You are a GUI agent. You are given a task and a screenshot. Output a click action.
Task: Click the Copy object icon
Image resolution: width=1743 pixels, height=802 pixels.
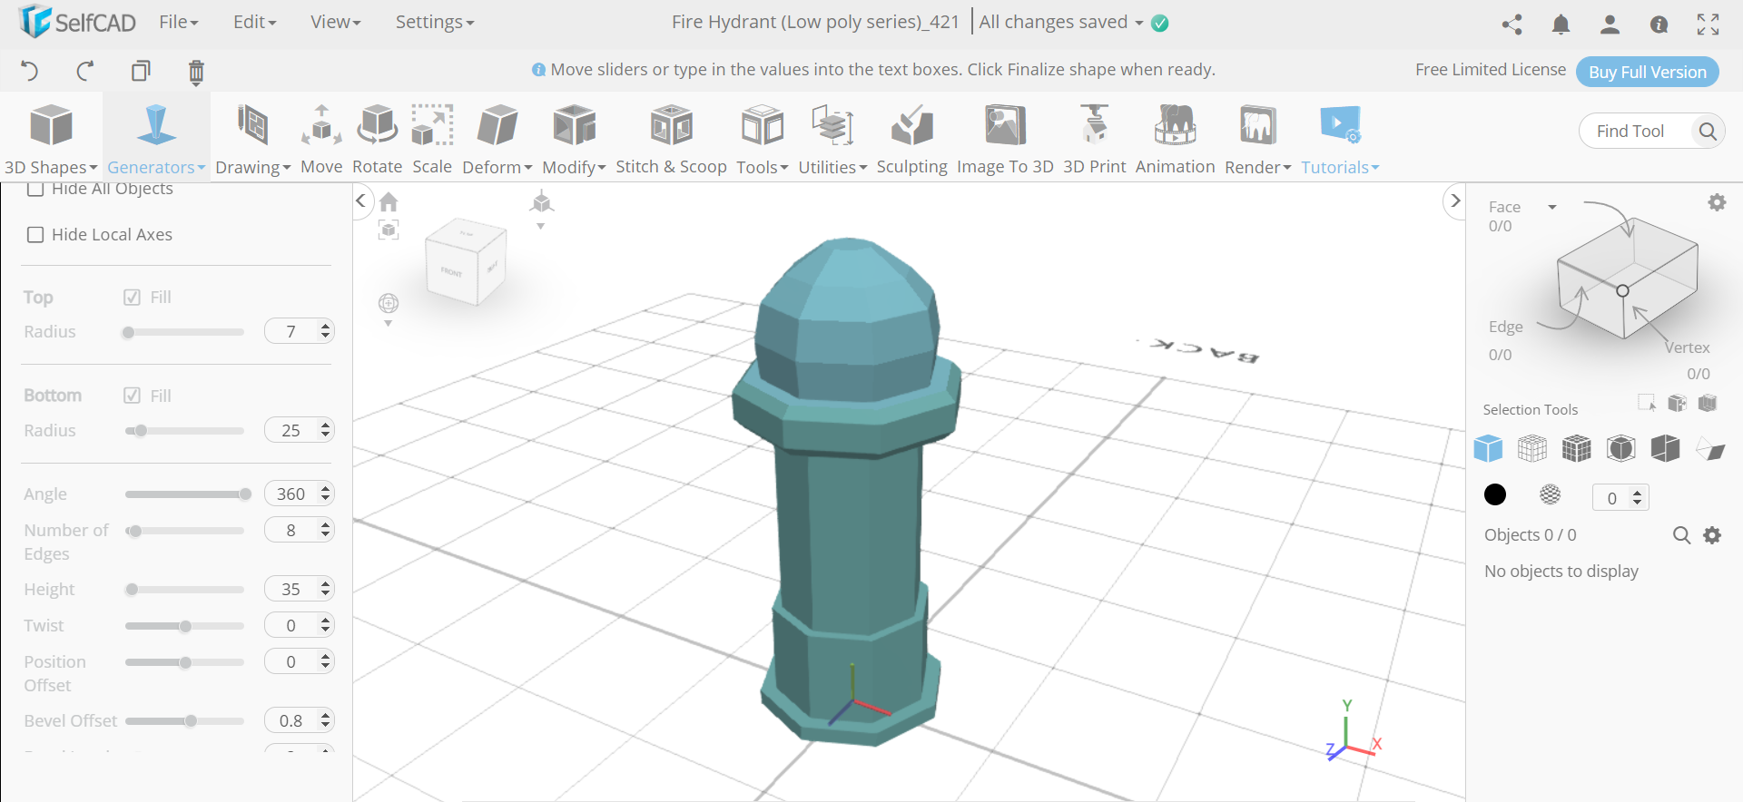point(141,71)
